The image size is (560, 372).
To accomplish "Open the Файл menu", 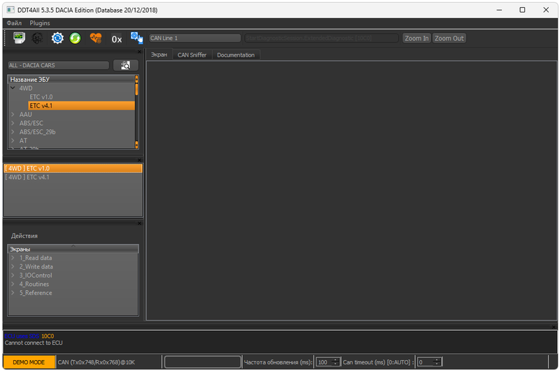I will 14,23.
